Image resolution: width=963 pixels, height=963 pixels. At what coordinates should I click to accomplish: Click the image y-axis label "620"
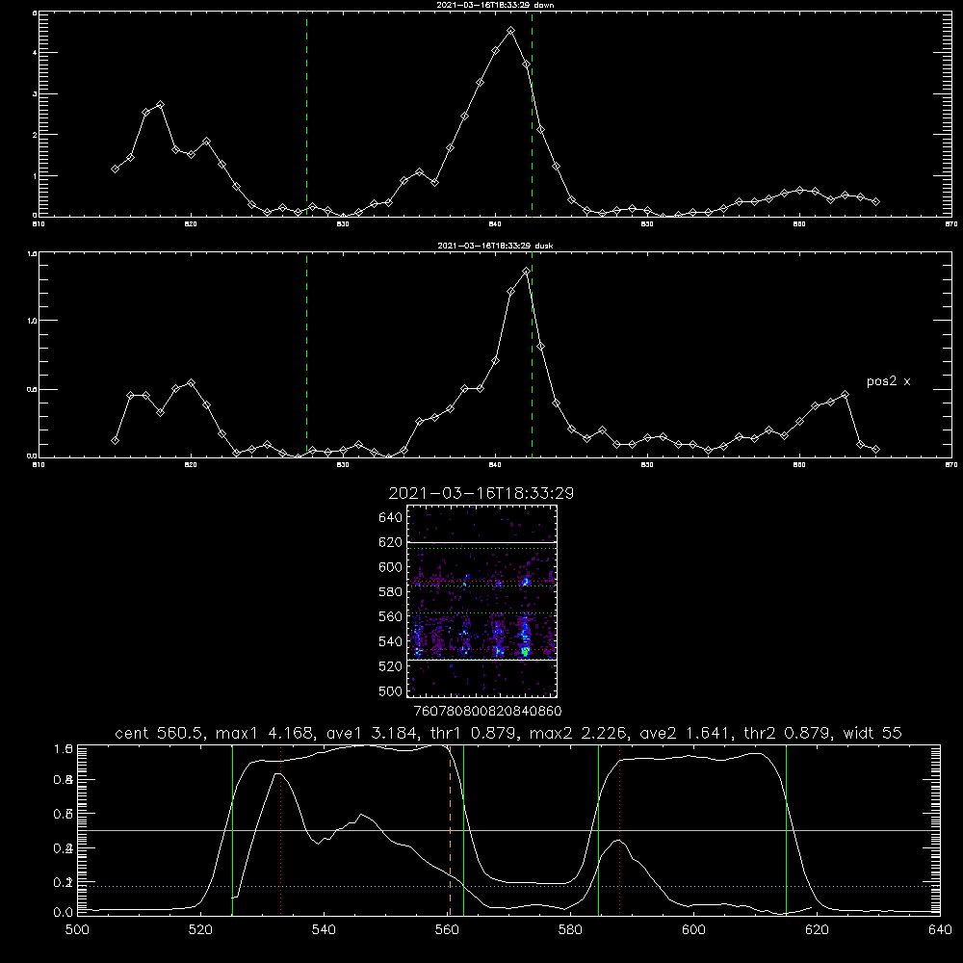(391, 542)
